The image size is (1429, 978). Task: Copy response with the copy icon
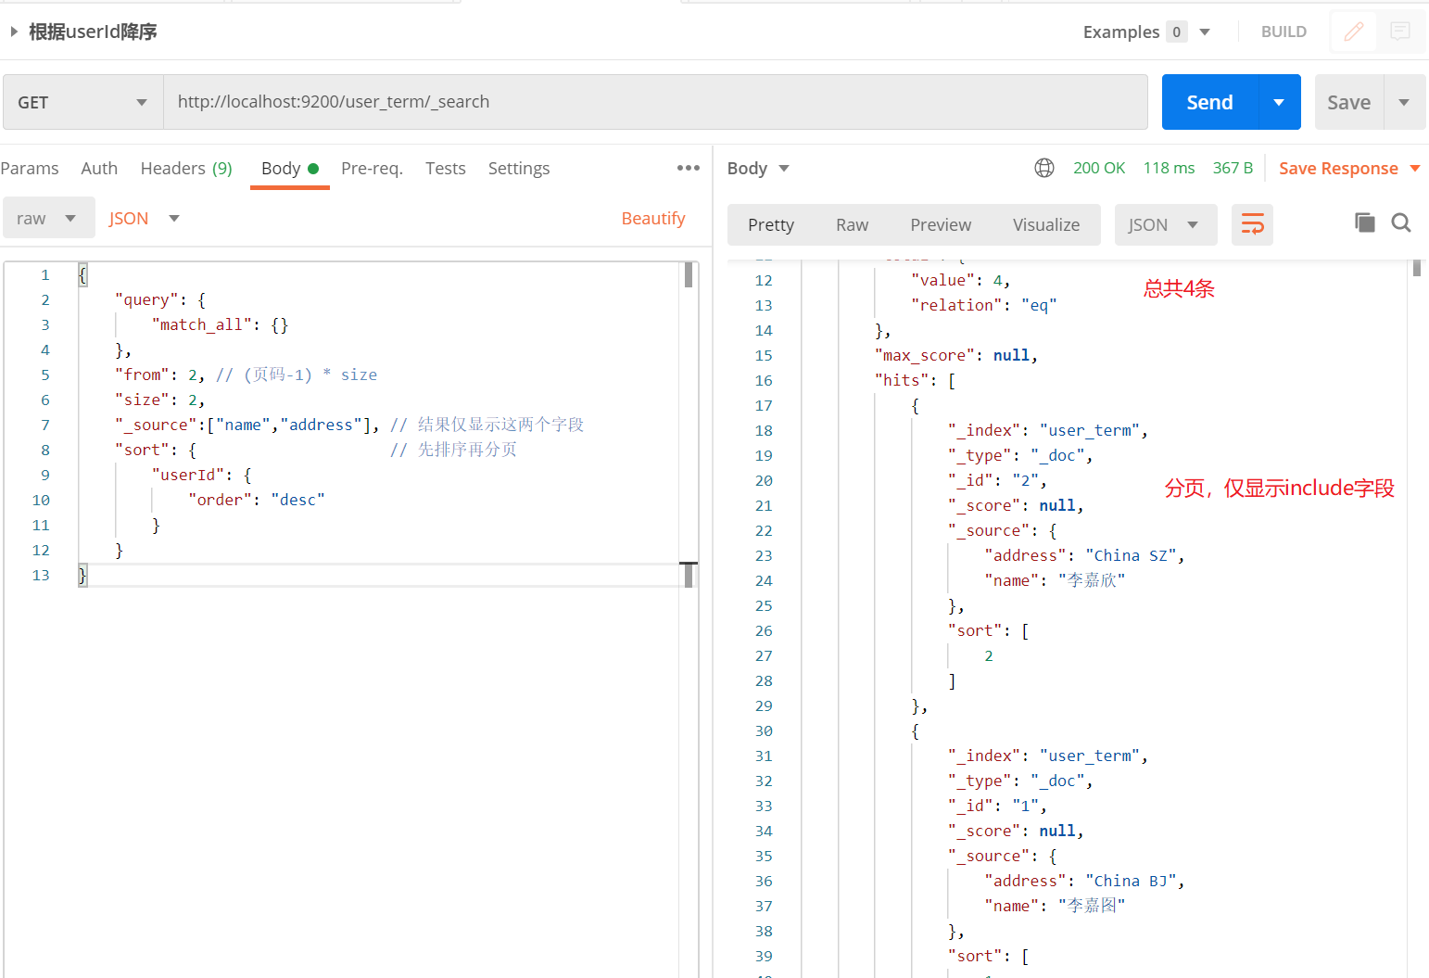click(x=1365, y=222)
